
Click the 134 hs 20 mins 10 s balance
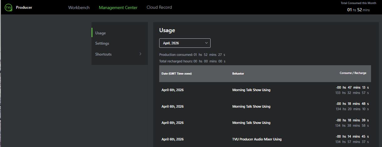point(352,109)
